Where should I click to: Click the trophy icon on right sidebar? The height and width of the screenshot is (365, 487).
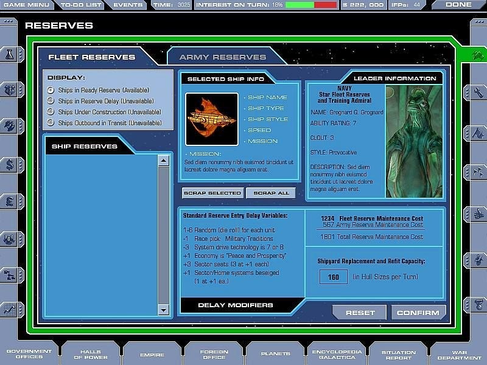coord(477,304)
